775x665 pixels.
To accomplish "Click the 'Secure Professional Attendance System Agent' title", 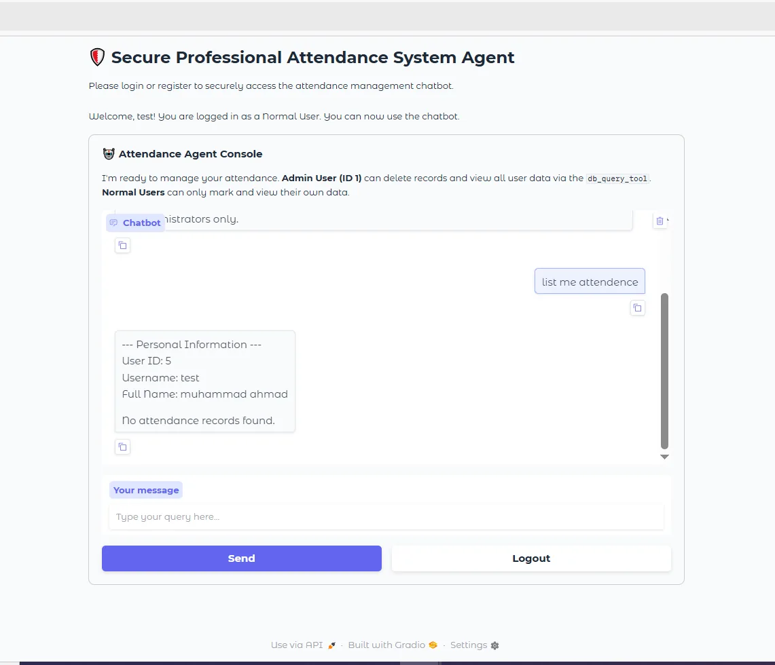I will tap(312, 57).
